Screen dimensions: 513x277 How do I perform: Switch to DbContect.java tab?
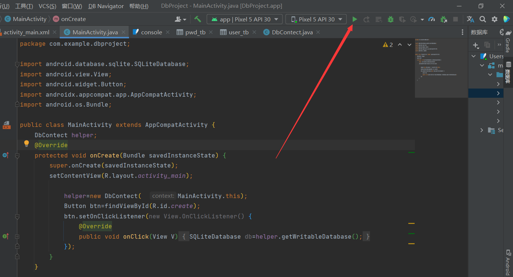click(292, 32)
